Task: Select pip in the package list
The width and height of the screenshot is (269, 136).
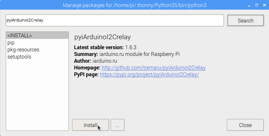Action: [x=37, y=42]
